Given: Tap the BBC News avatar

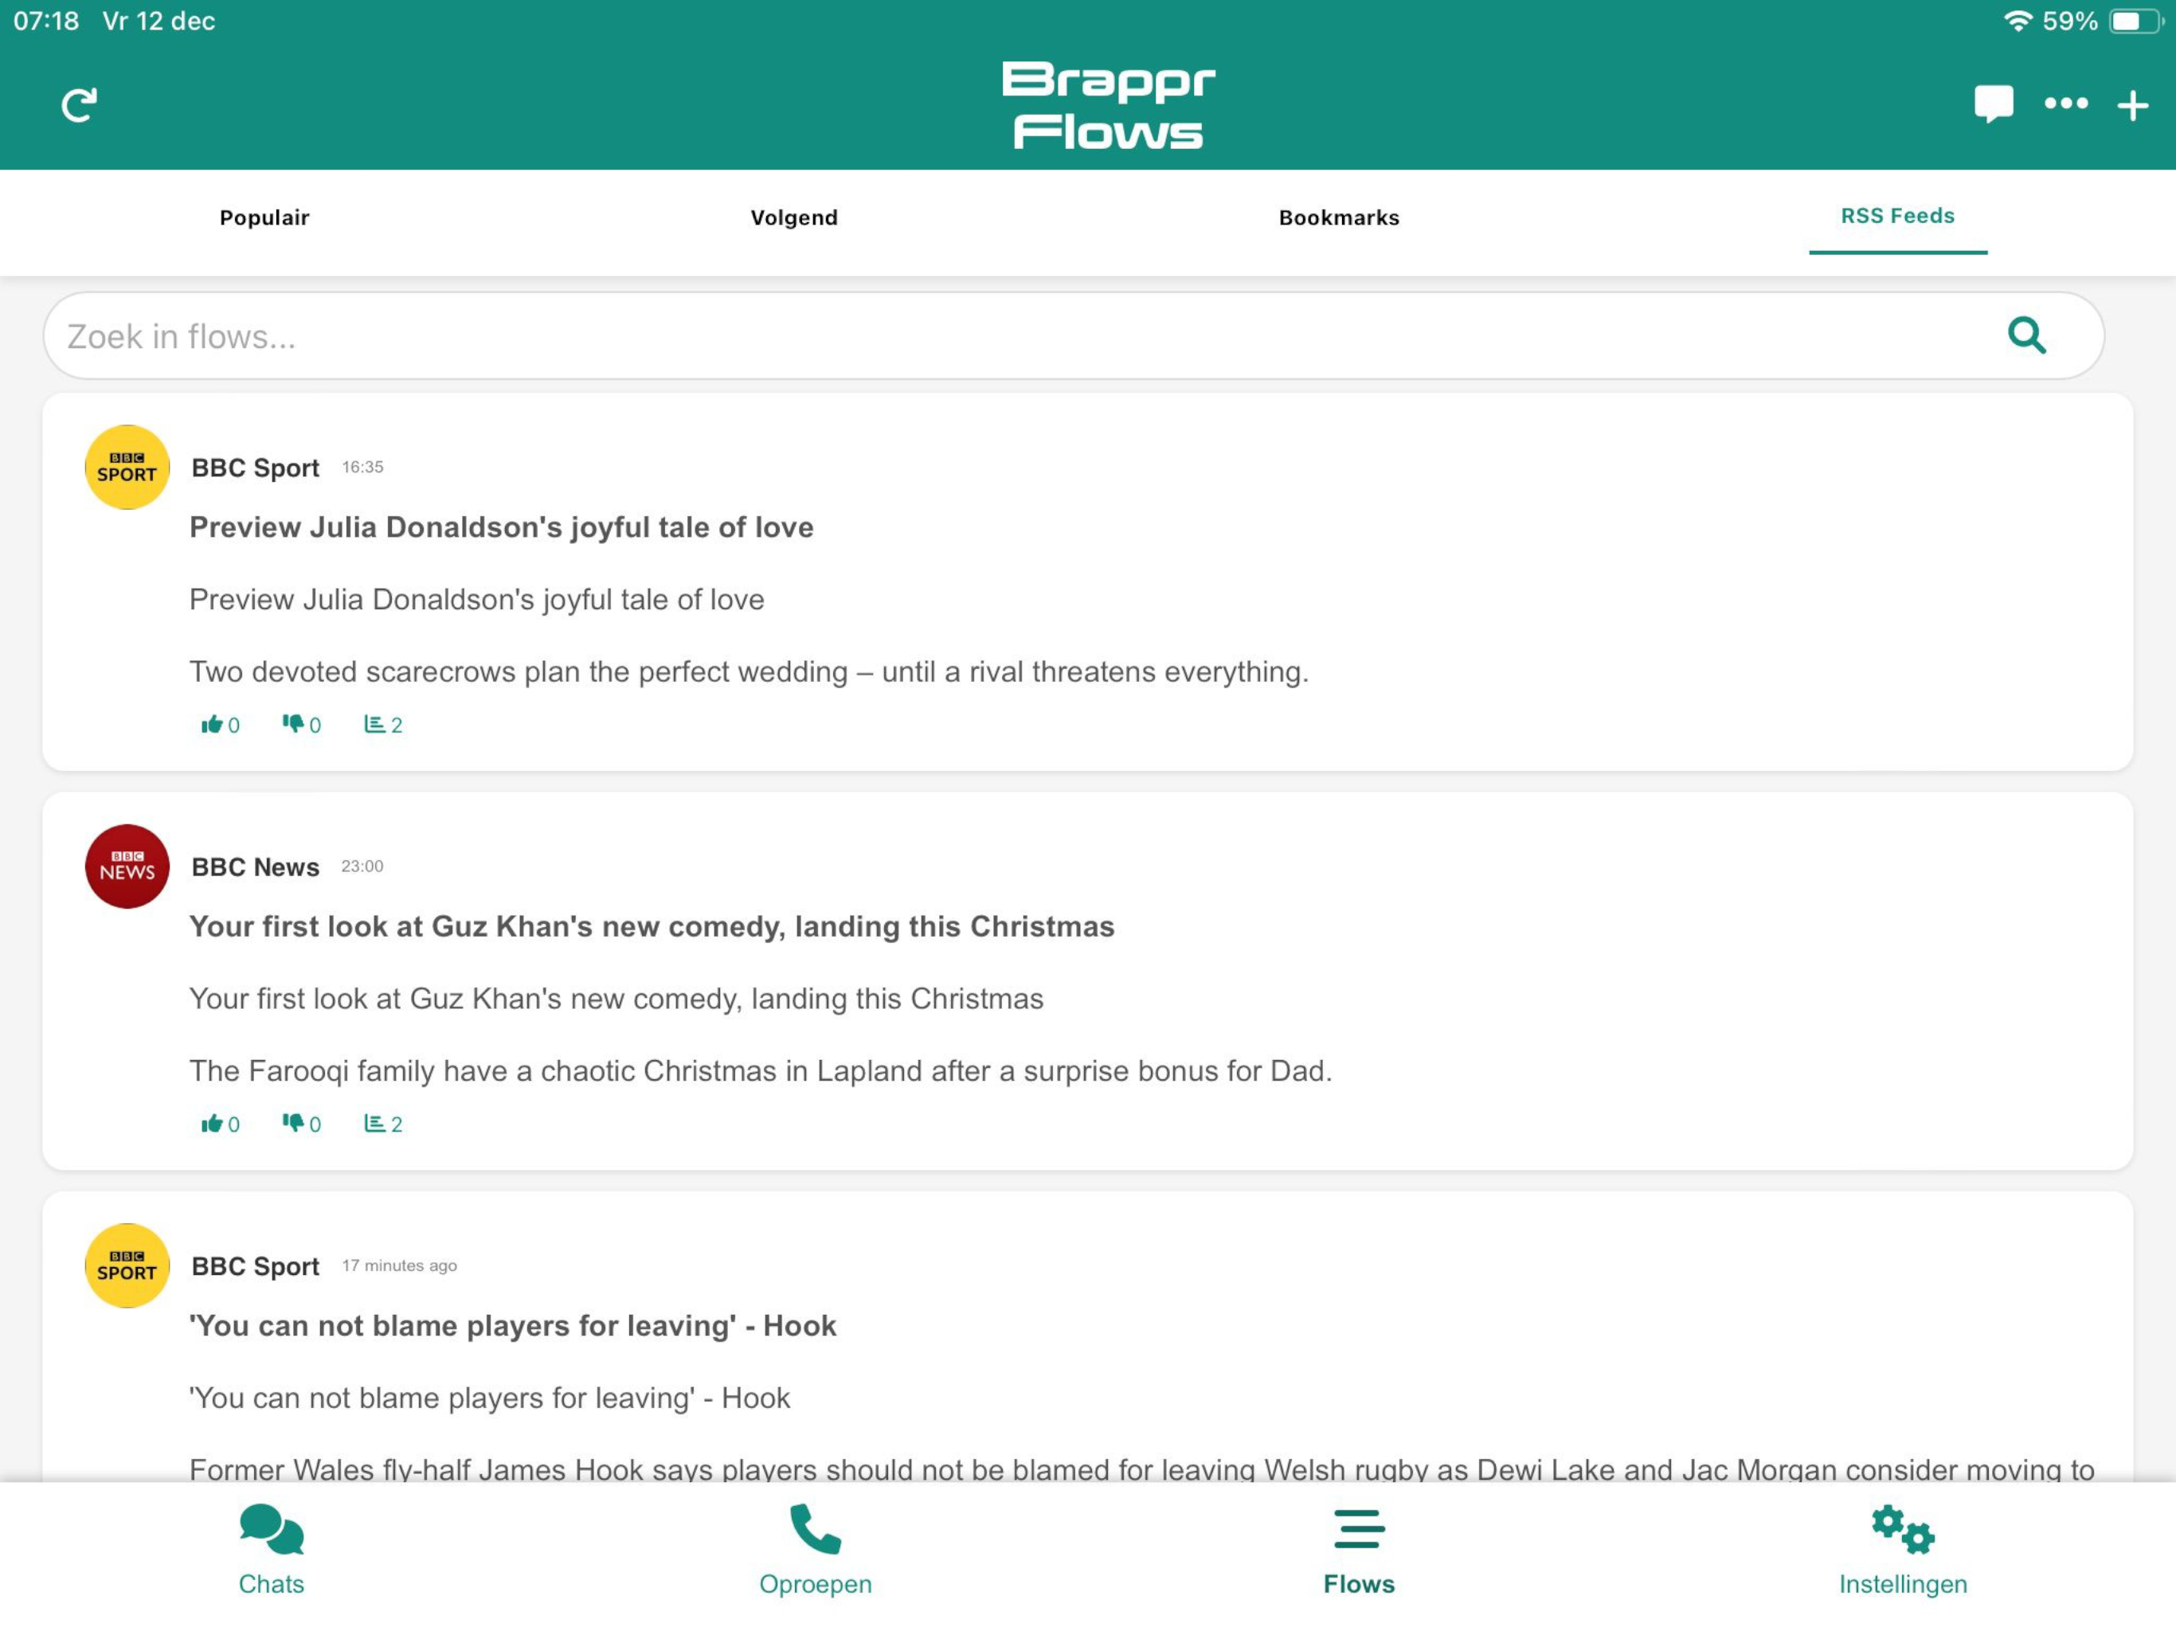Looking at the screenshot, I should point(127,866).
